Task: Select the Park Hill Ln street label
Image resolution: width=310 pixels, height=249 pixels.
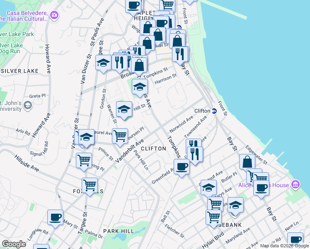Action: [x=141, y=160]
